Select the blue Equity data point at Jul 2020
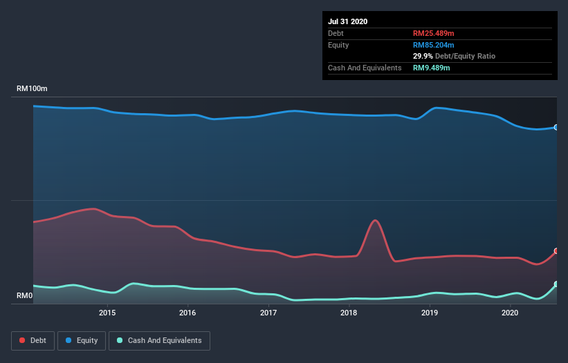Viewport: 568px width, 363px height. [x=556, y=128]
